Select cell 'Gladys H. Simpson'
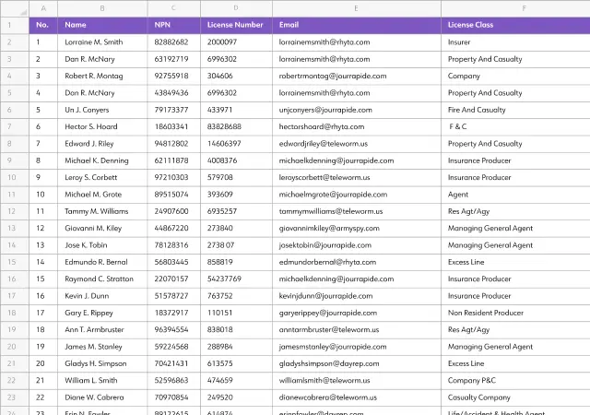 tap(102, 363)
